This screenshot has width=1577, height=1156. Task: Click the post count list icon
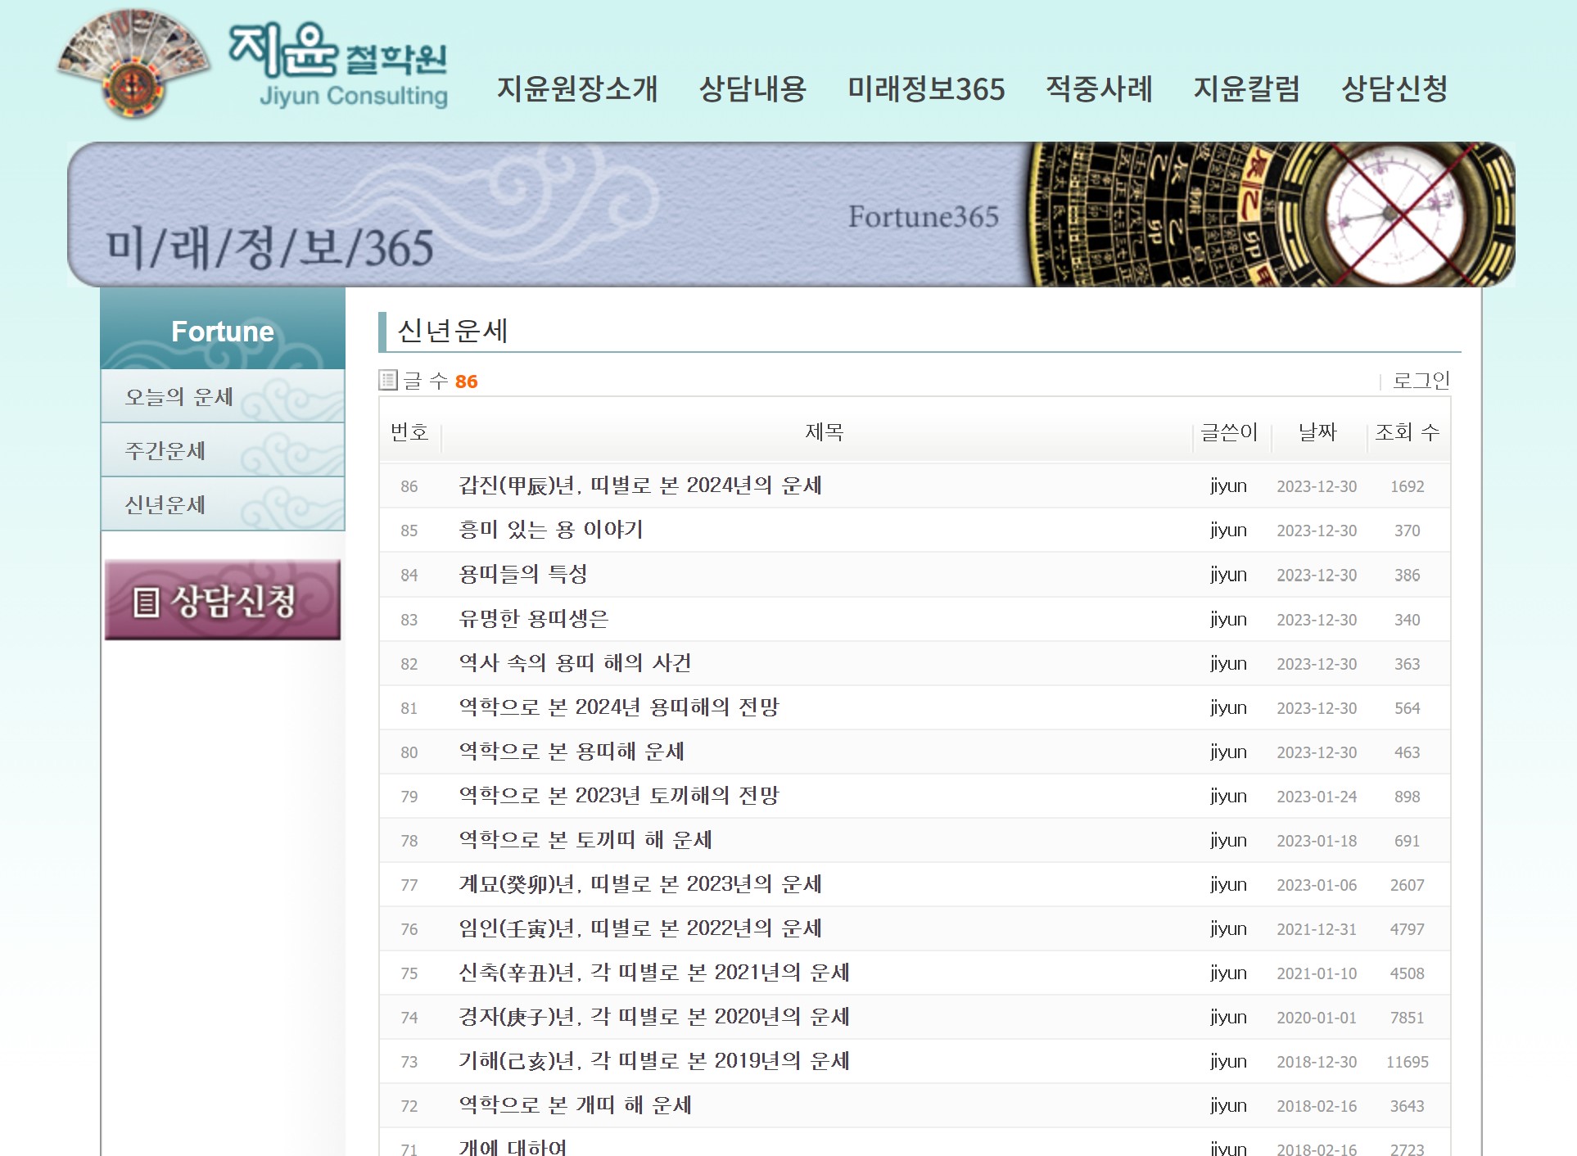pos(388,380)
